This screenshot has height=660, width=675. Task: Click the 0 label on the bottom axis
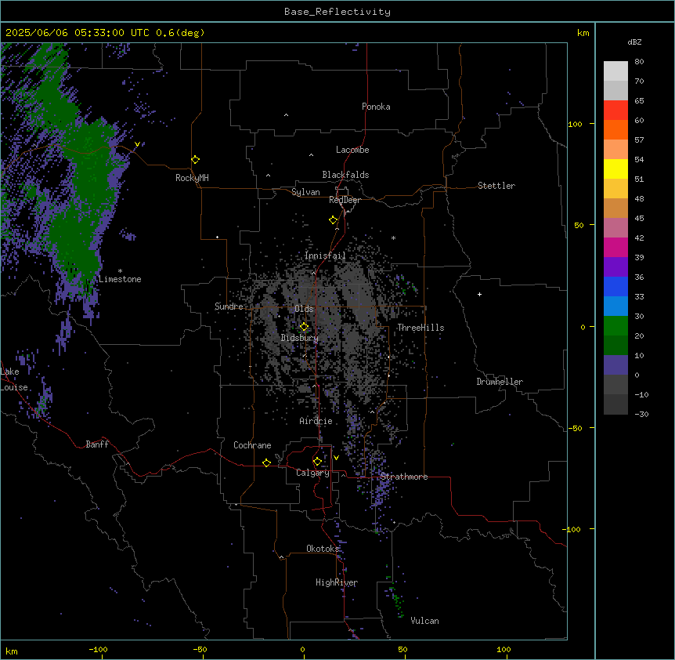coord(302,649)
